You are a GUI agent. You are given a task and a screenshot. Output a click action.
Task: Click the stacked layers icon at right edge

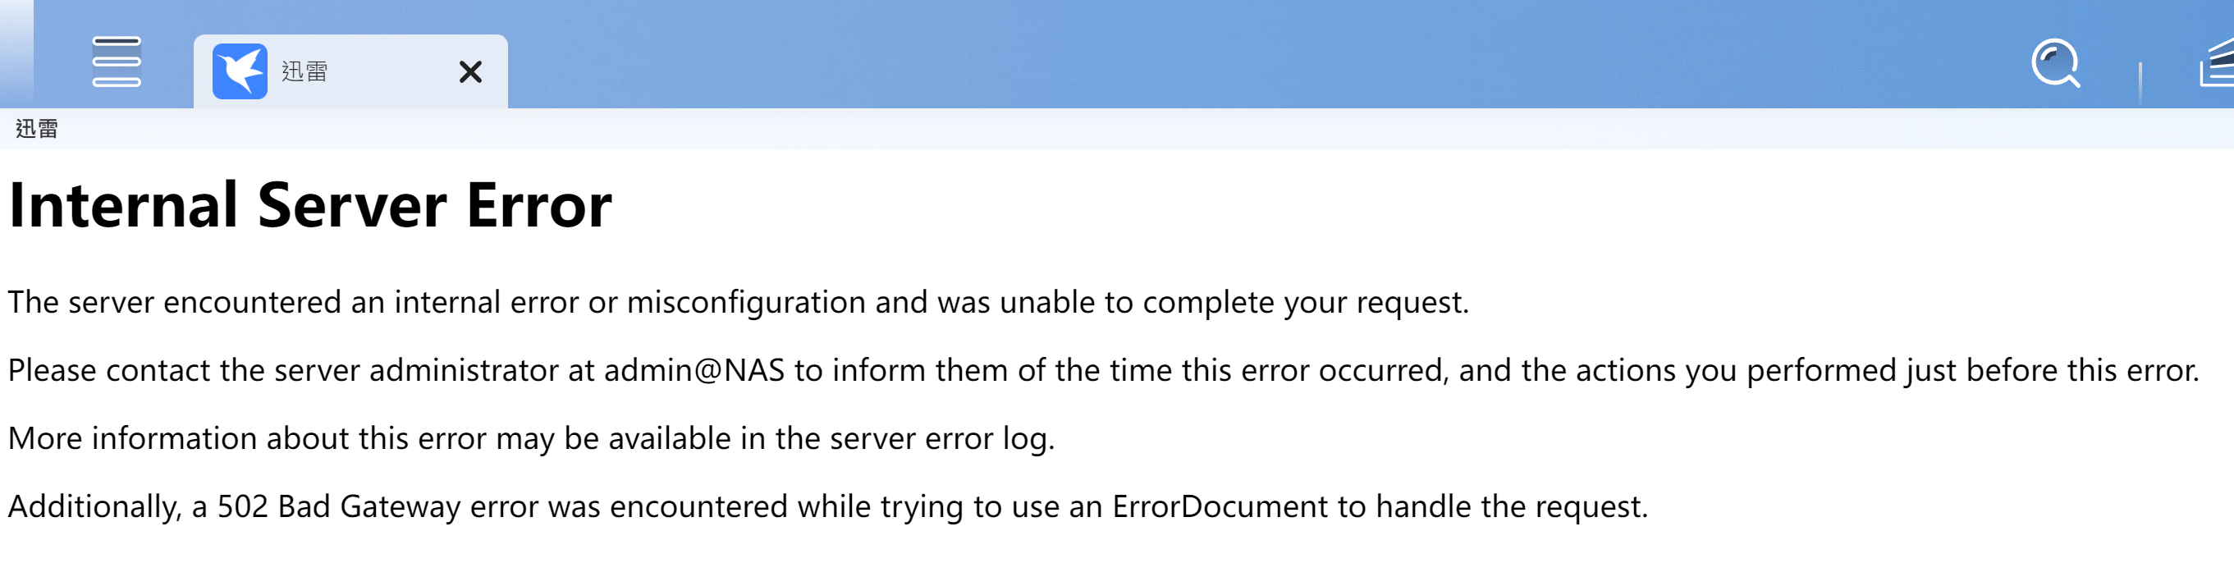2218,63
